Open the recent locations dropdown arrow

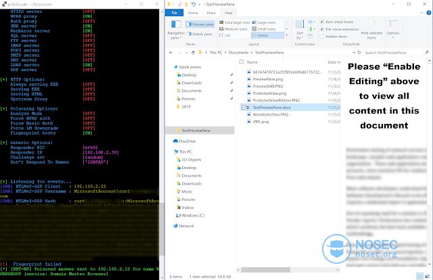click(x=187, y=53)
